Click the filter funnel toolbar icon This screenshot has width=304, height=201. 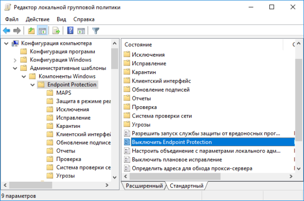(96, 31)
